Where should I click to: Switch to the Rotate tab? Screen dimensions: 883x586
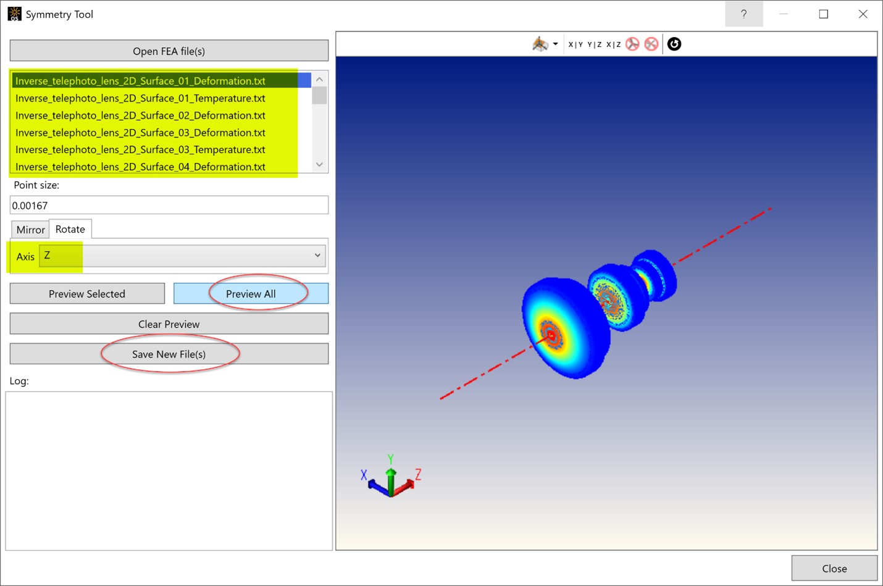coord(70,229)
